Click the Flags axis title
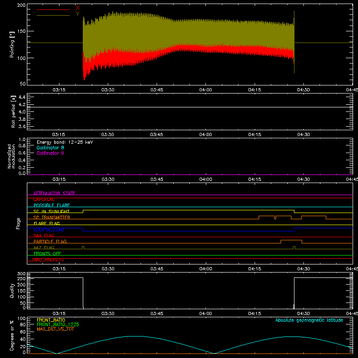The height and width of the screenshot is (358, 358). pyautogui.click(x=18, y=223)
